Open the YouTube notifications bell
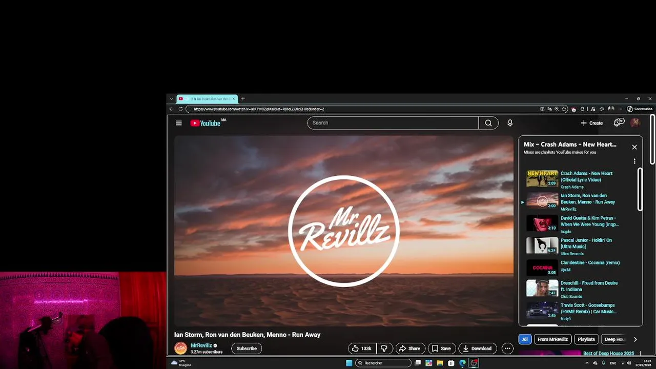The height and width of the screenshot is (369, 656). pos(619,122)
